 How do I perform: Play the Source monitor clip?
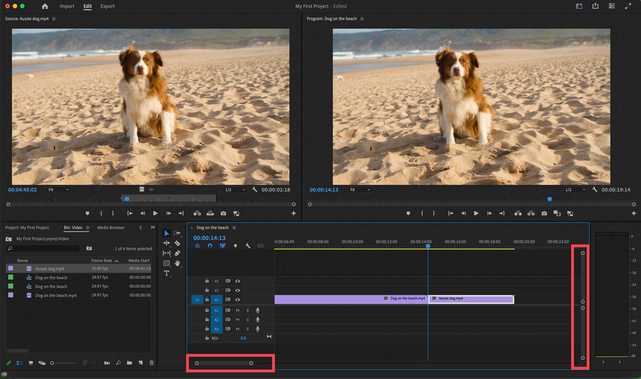[x=155, y=213]
